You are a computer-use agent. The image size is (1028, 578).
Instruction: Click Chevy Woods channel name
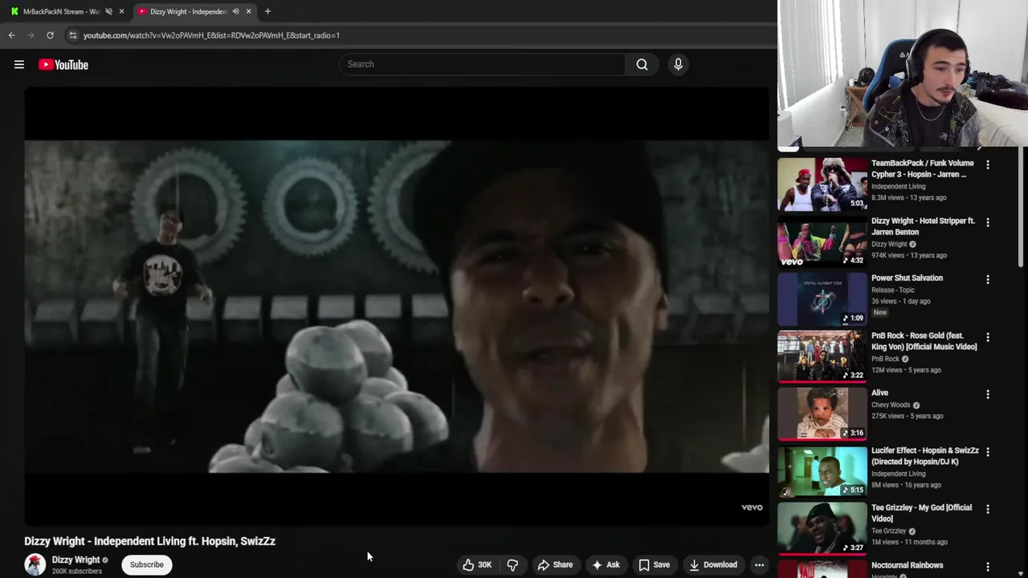coord(891,405)
